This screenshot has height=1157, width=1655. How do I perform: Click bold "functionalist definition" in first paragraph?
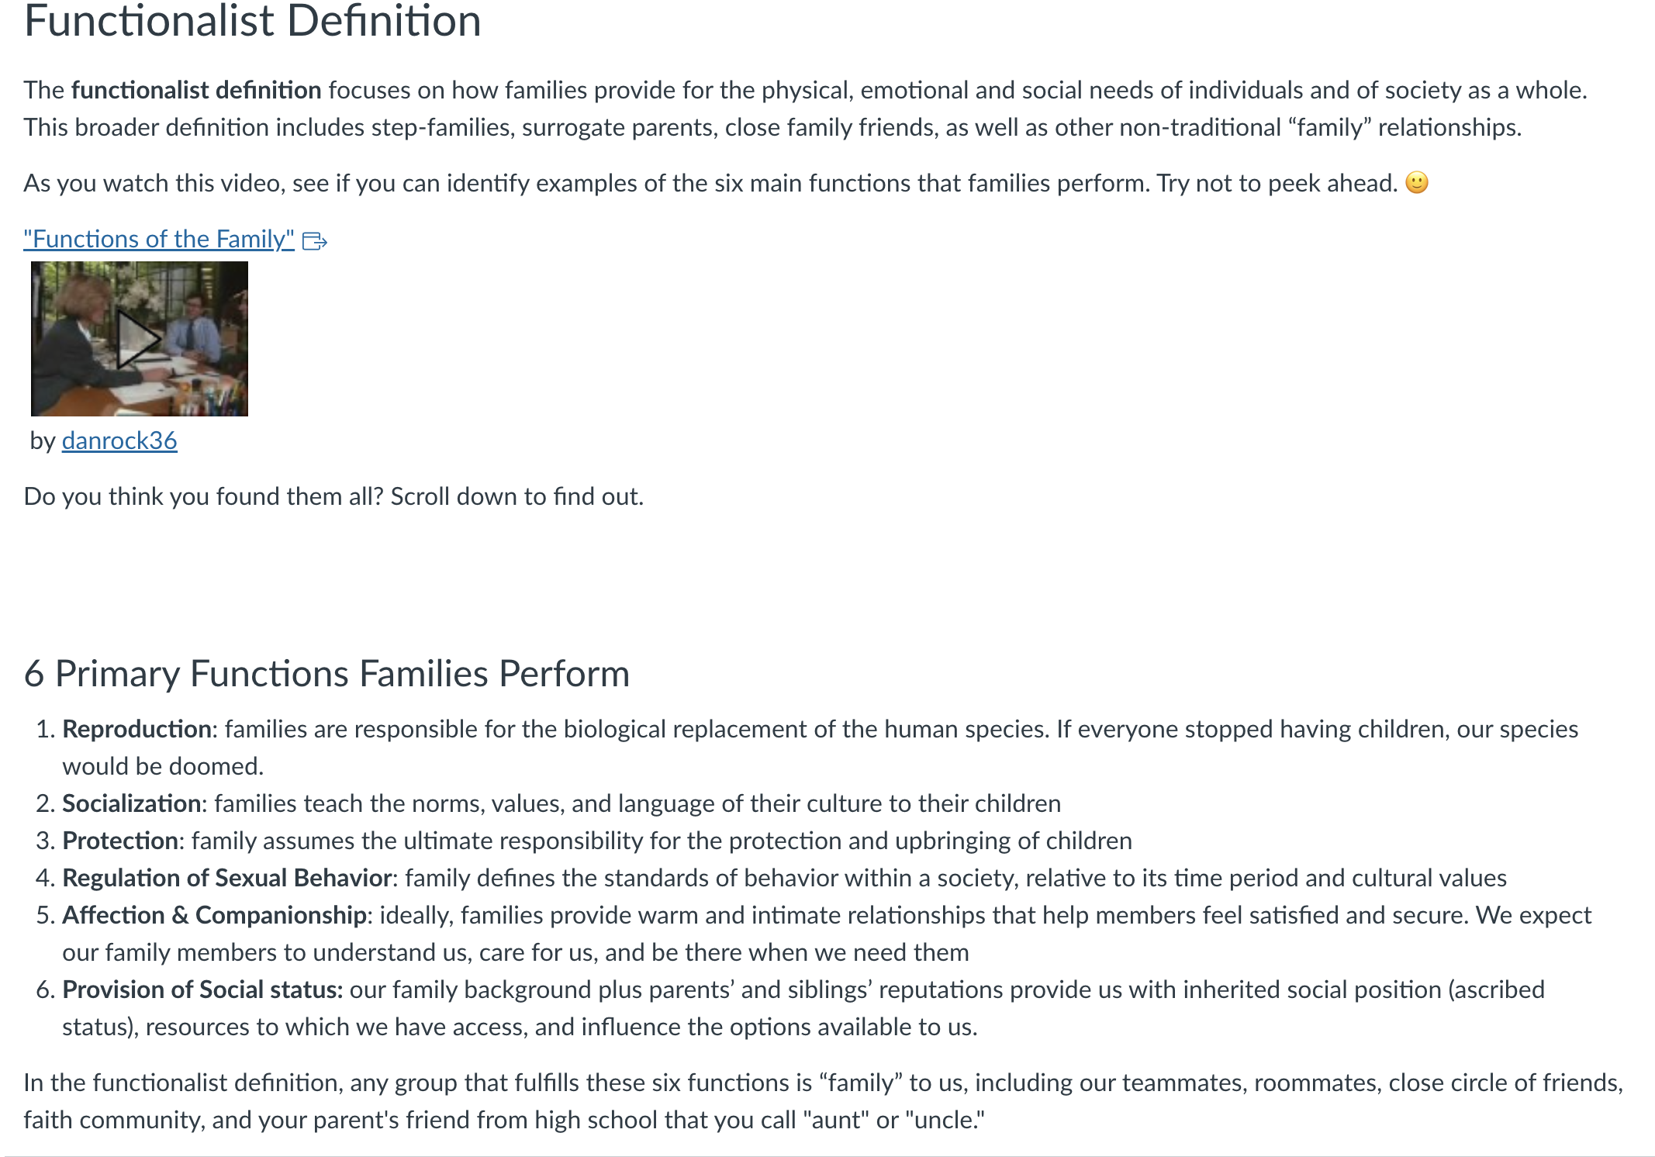point(196,90)
